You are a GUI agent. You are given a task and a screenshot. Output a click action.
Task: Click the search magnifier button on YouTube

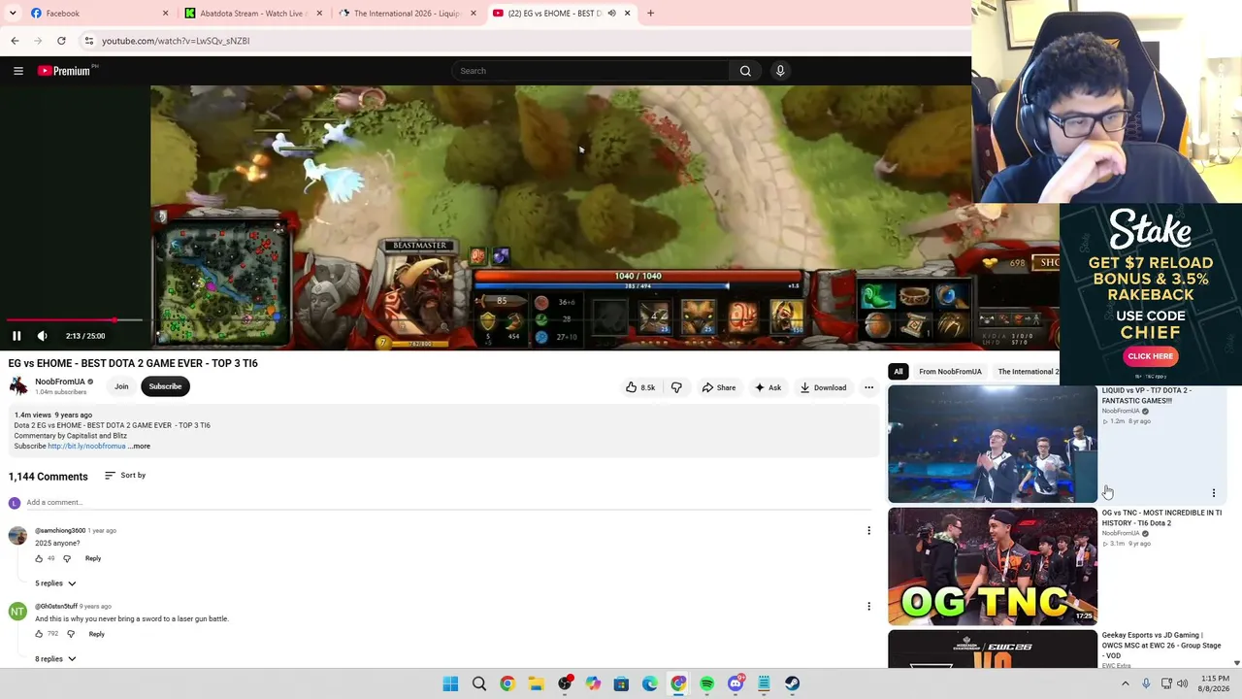745,71
